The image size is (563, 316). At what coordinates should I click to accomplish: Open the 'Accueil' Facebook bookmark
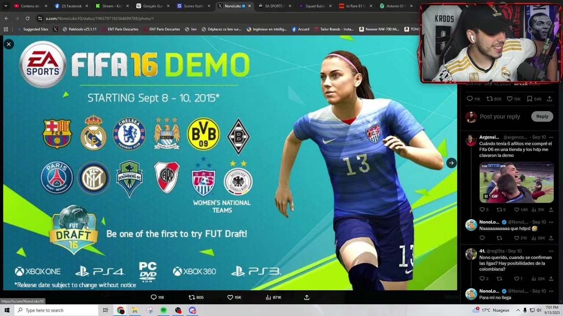(300, 29)
